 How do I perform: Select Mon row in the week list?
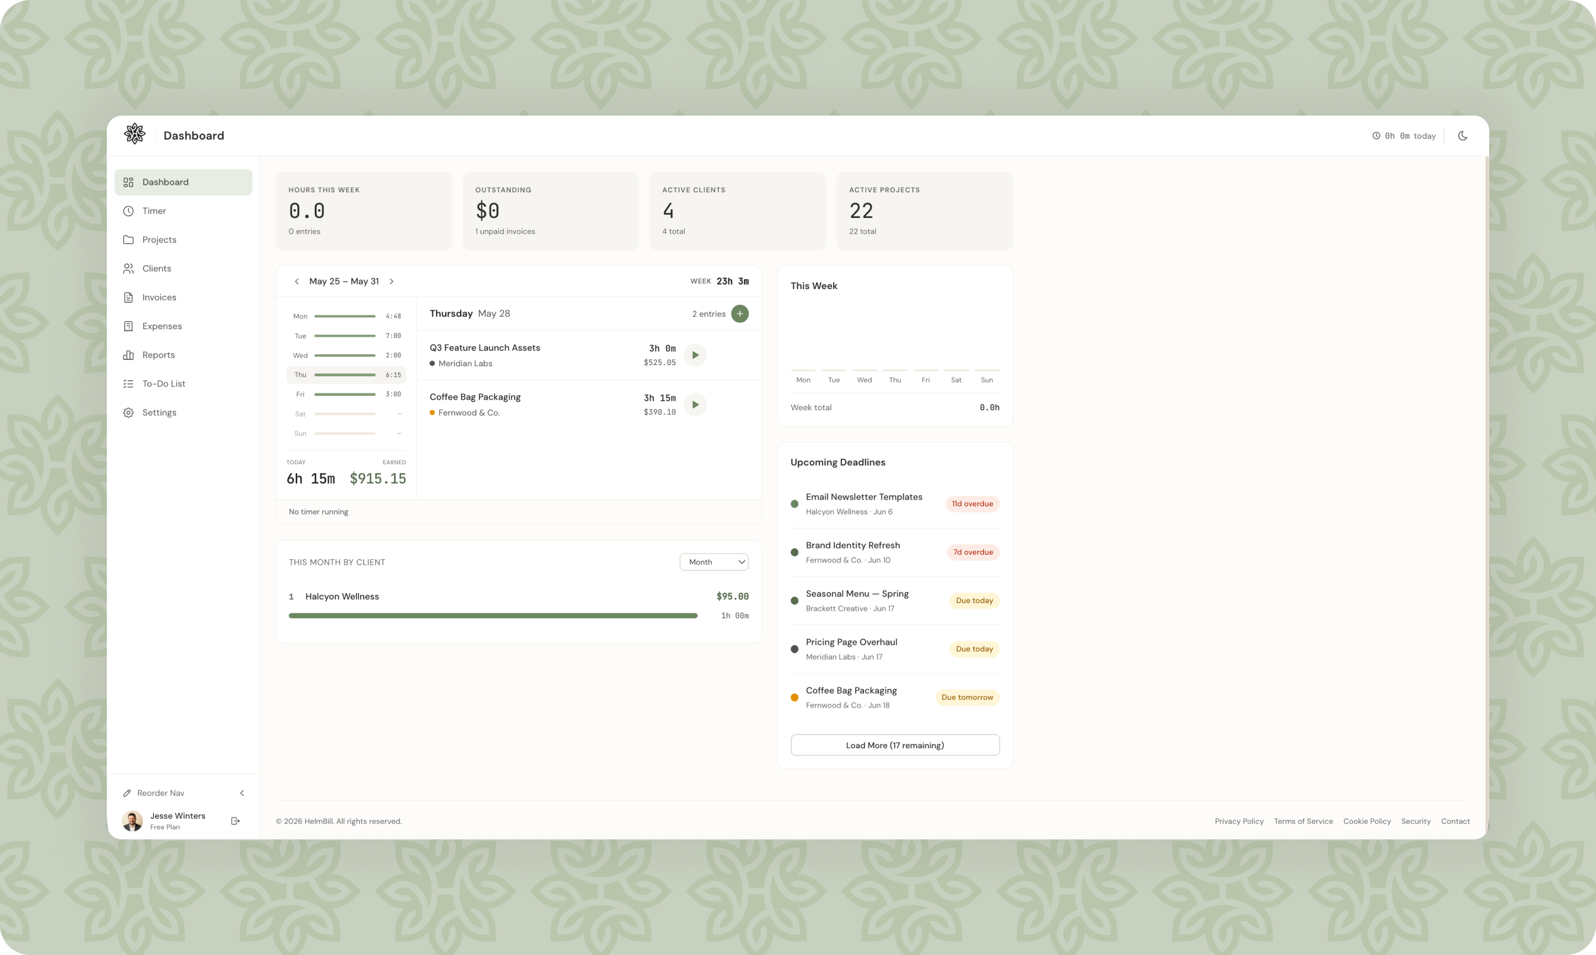click(346, 317)
